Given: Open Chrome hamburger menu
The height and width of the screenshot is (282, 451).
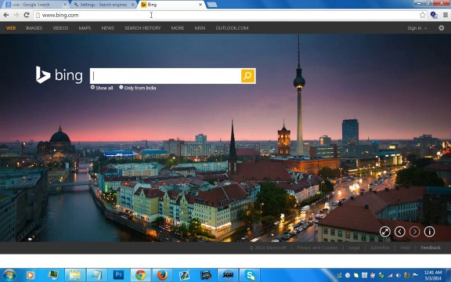Looking at the screenshot, I should pyautogui.click(x=446, y=15).
